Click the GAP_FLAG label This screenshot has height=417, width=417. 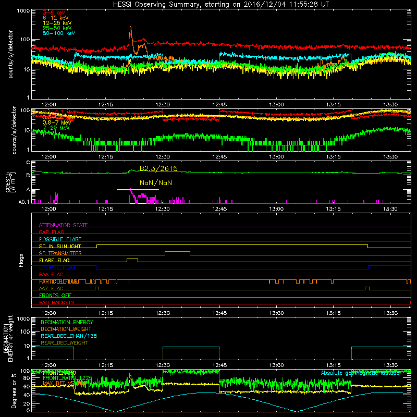point(51,232)
